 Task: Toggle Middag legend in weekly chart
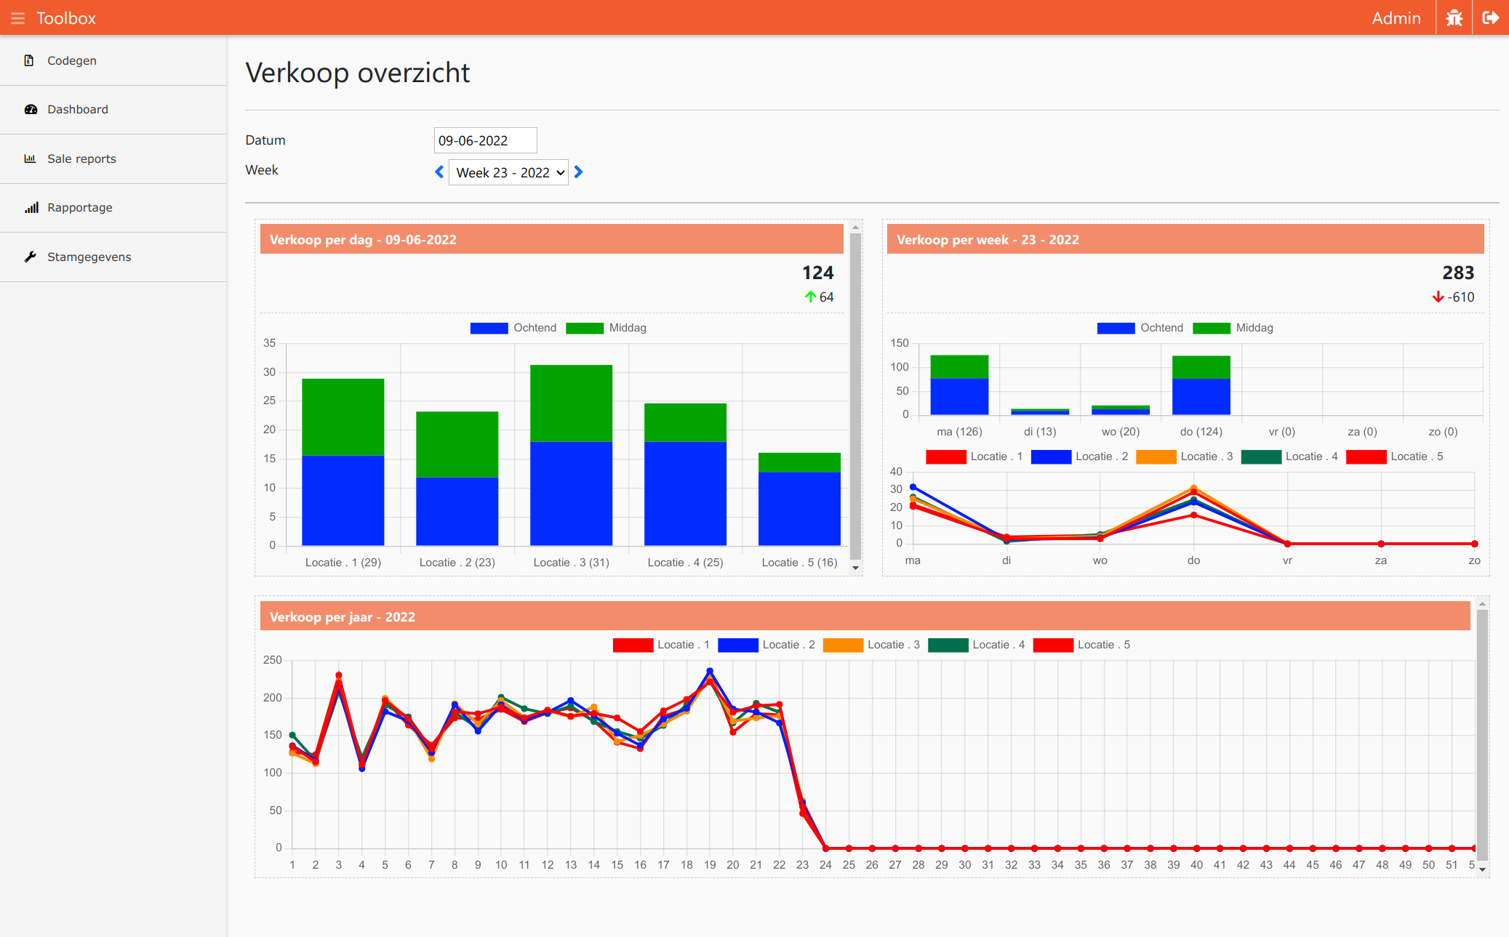(x=1233, y=328)
